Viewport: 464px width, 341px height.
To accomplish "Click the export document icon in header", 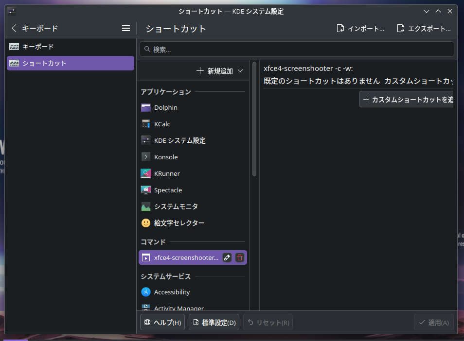I will click(x=401, y=28).
